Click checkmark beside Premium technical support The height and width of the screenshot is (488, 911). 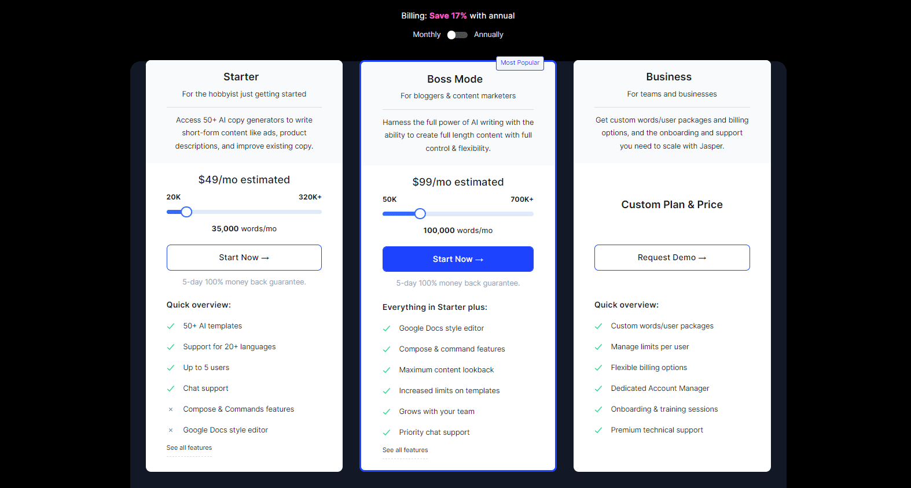598,430
